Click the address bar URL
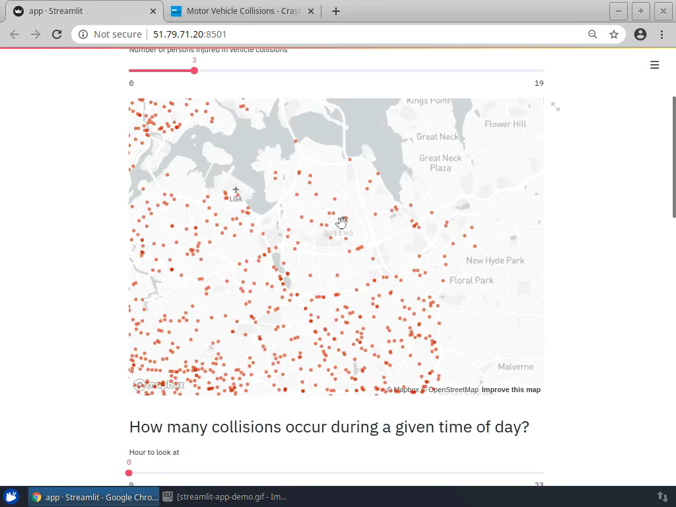The image size is (676, 507). (x=189, y=34)
